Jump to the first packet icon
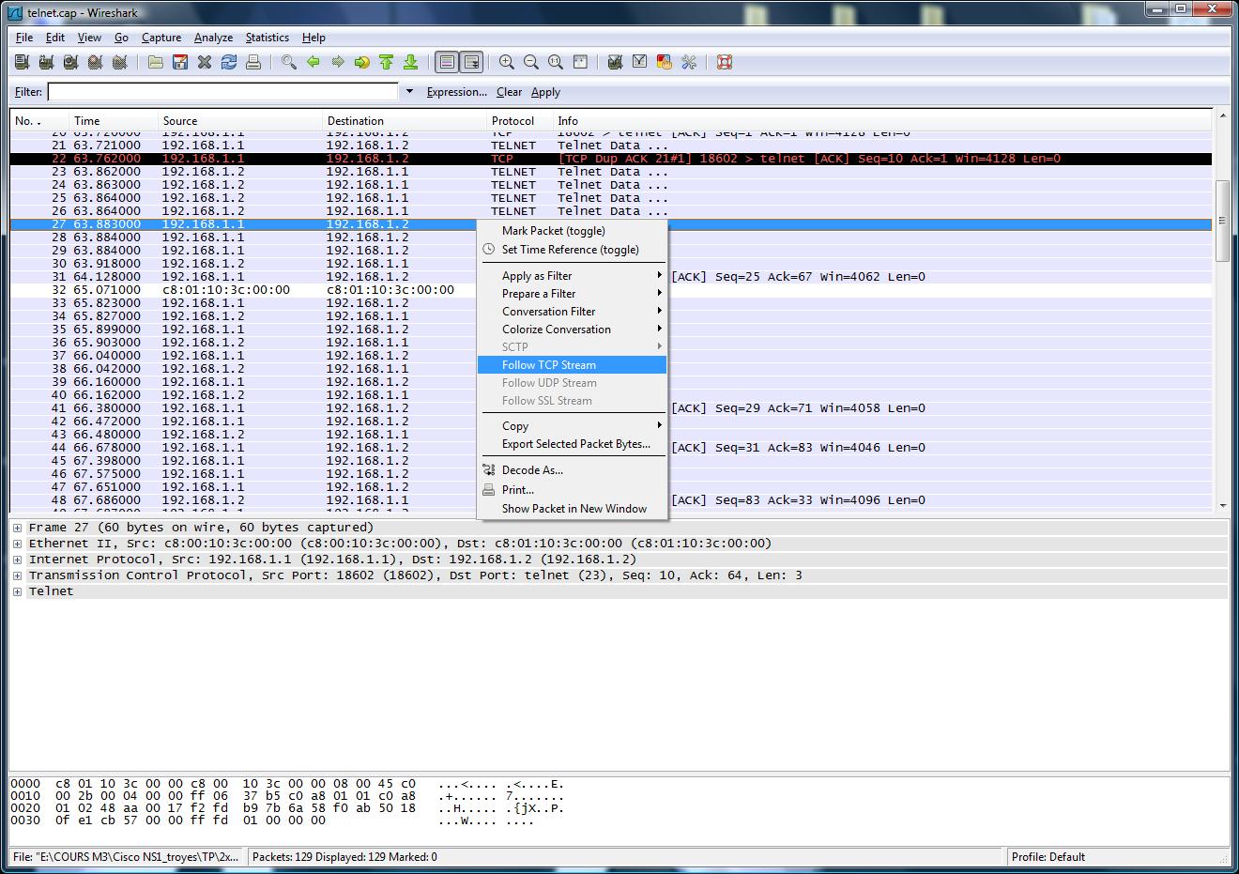This screenshot has height=874, width=1239. click(x=387, y=62)
